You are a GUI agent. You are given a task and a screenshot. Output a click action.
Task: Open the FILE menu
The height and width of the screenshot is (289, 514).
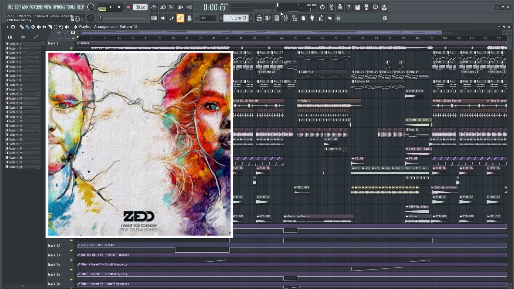[10, 7]
